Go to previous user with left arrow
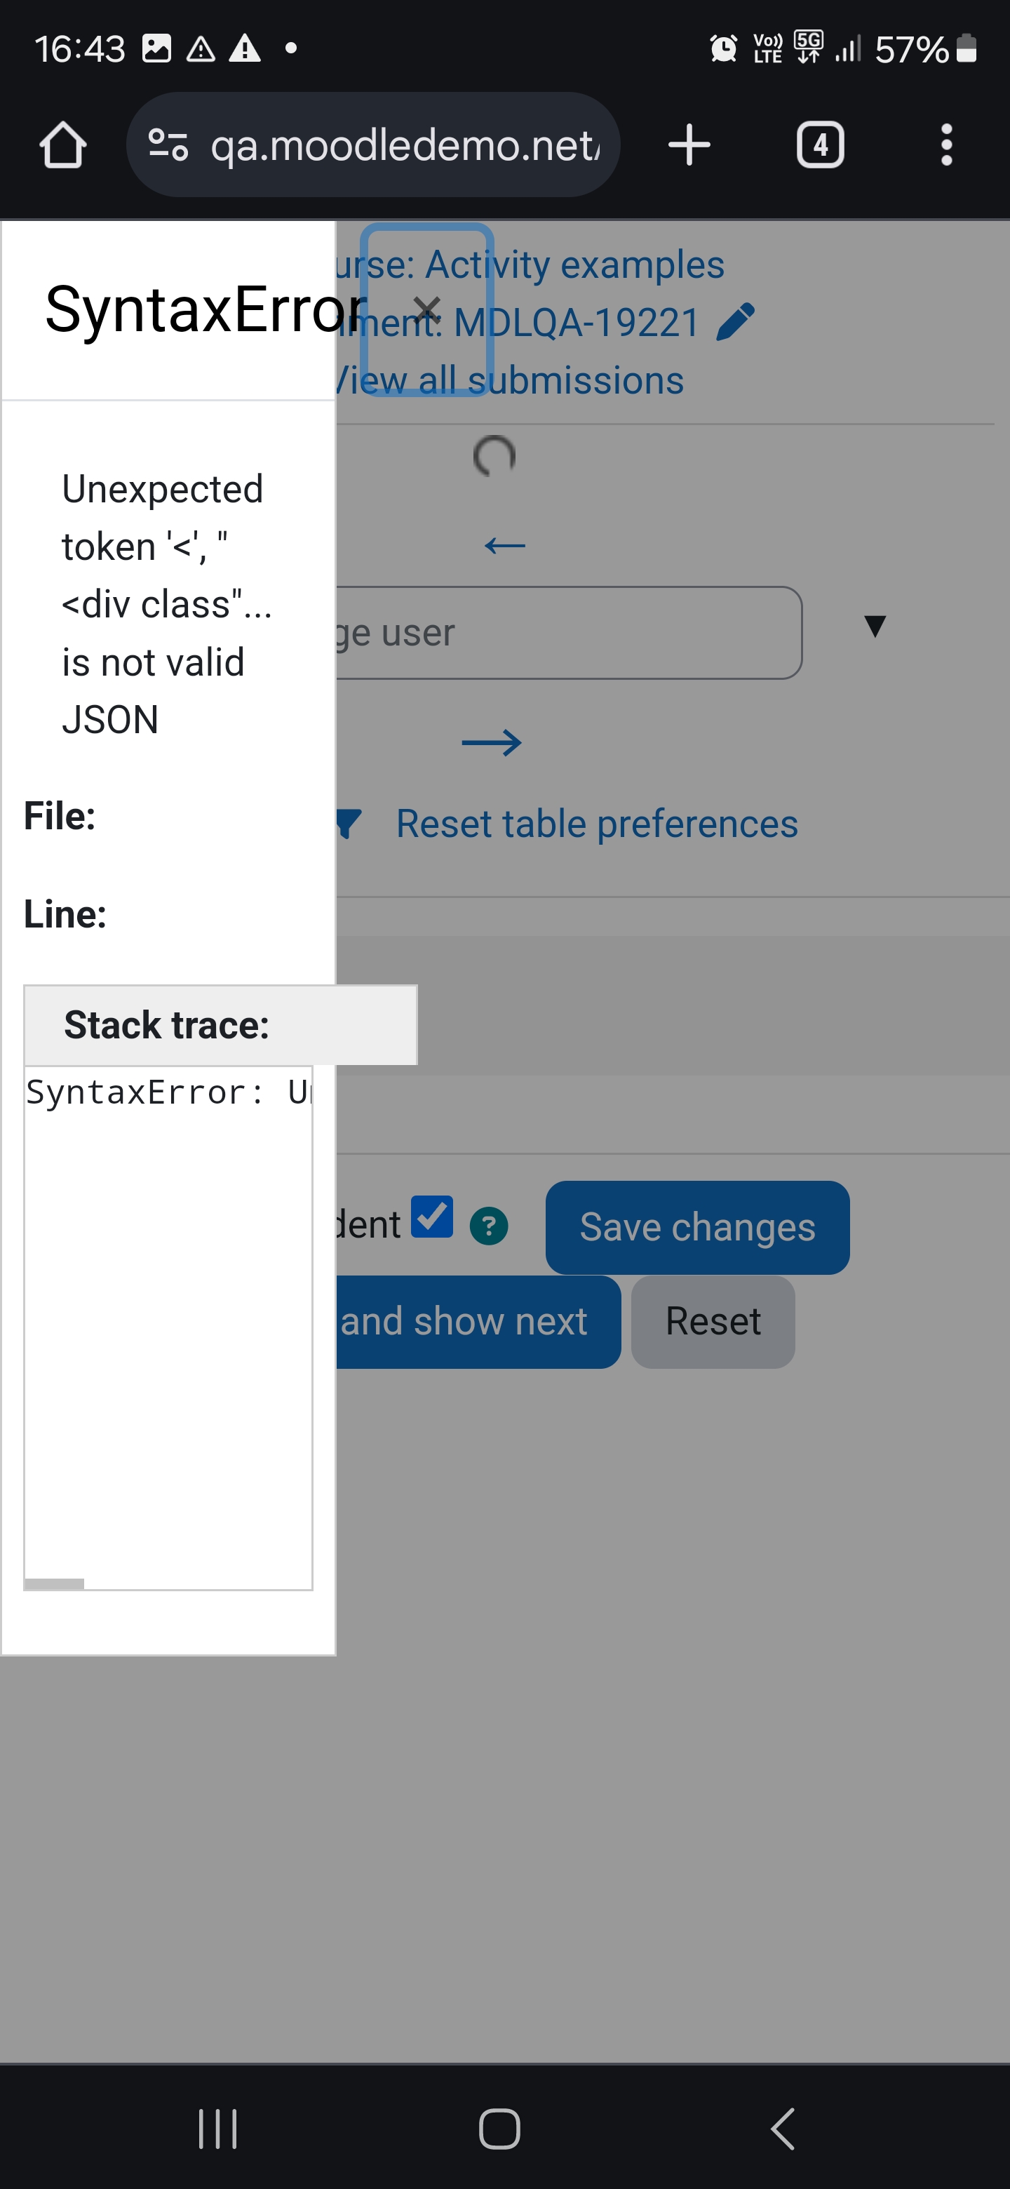The height and width of the screenshot is (2189, 1010). (x=504, y=546)
